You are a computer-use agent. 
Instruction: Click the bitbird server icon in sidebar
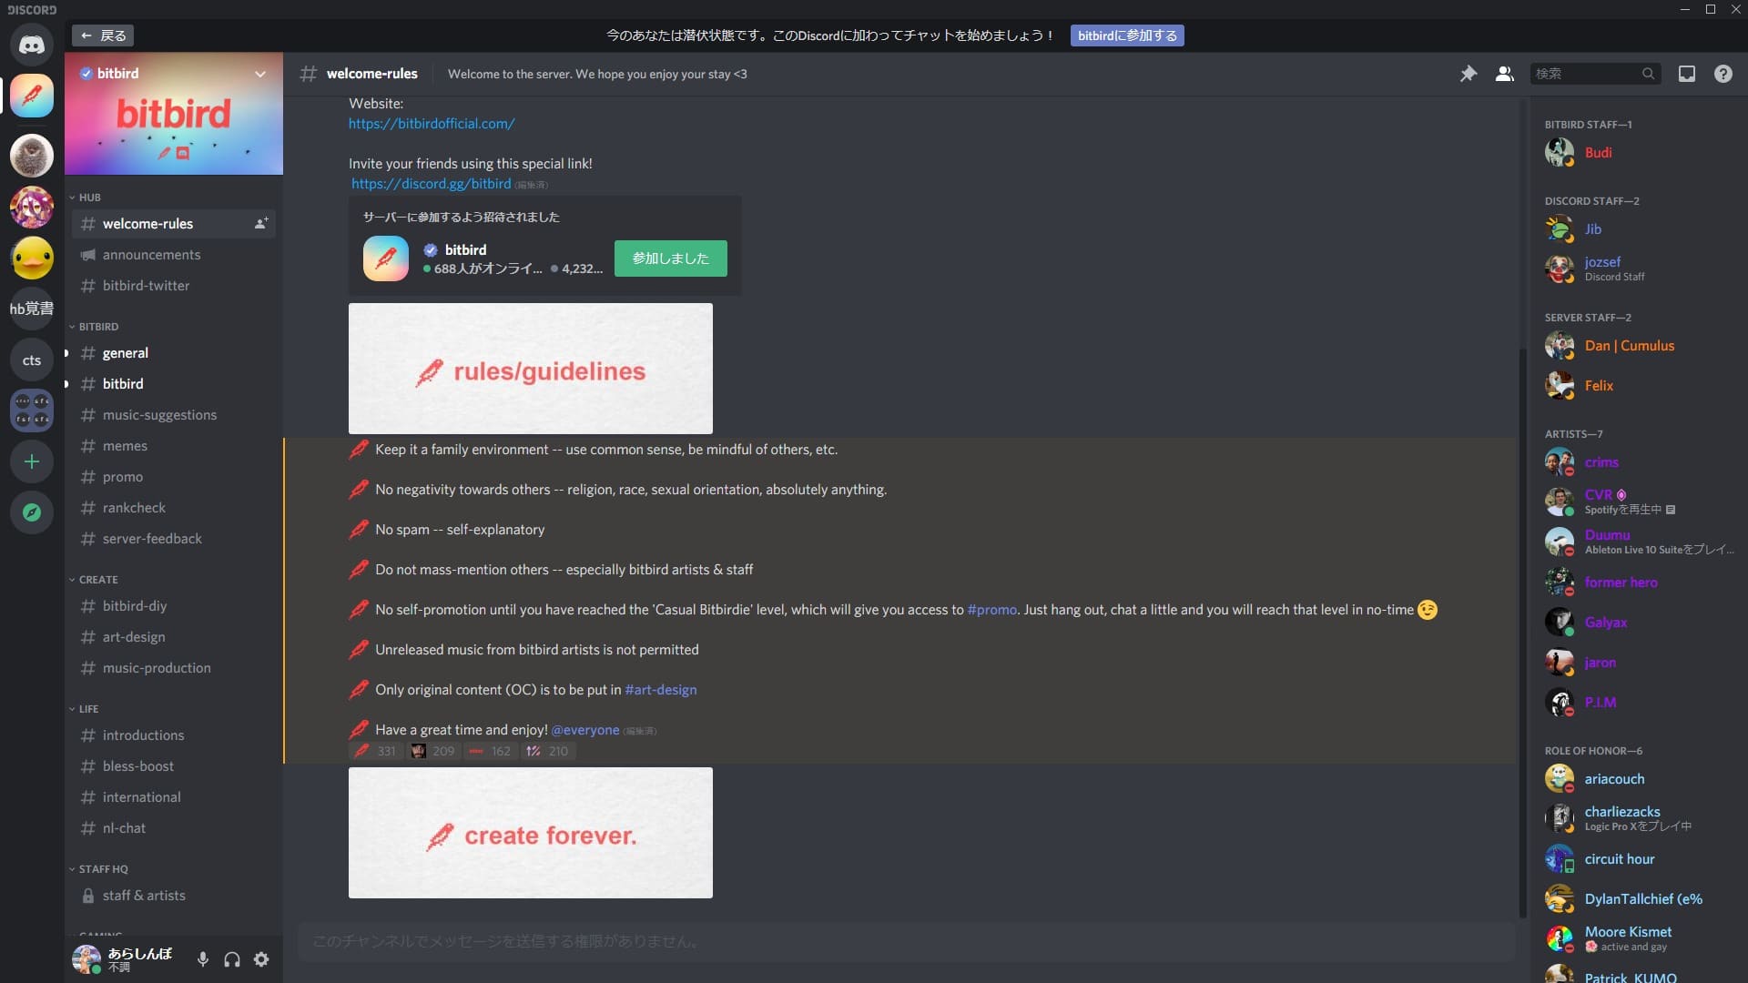point(31,94)
